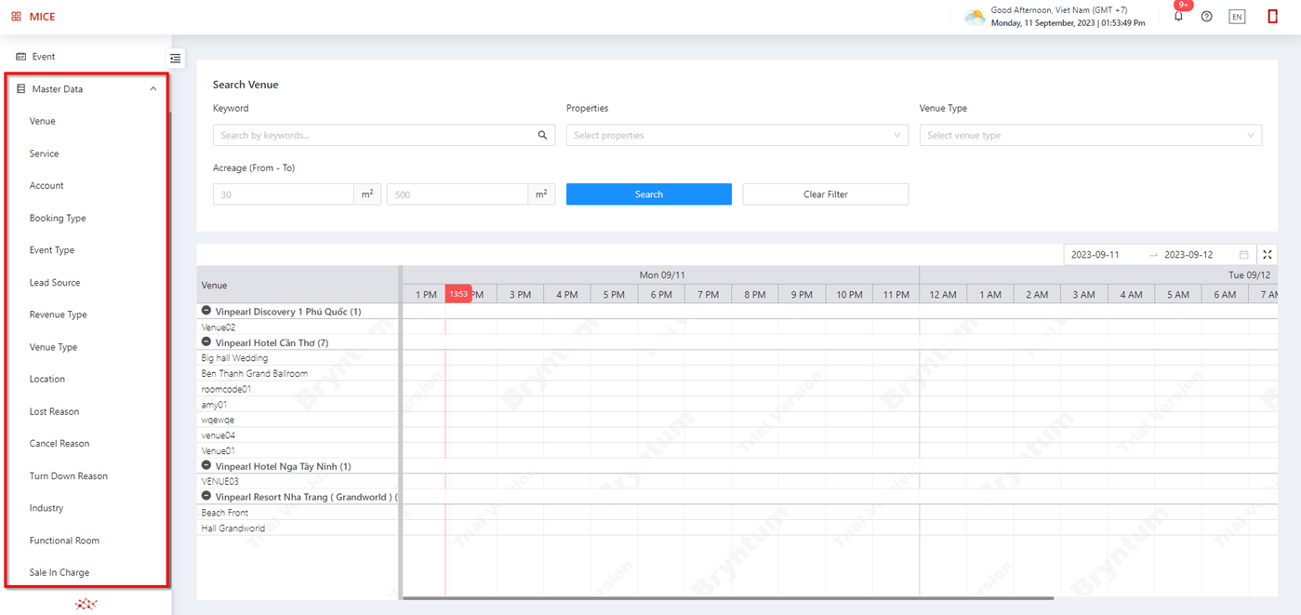The width and height of the screenshot is (1301, 615).
Task: Click the Acreage From input field
Action: (284, 194)
